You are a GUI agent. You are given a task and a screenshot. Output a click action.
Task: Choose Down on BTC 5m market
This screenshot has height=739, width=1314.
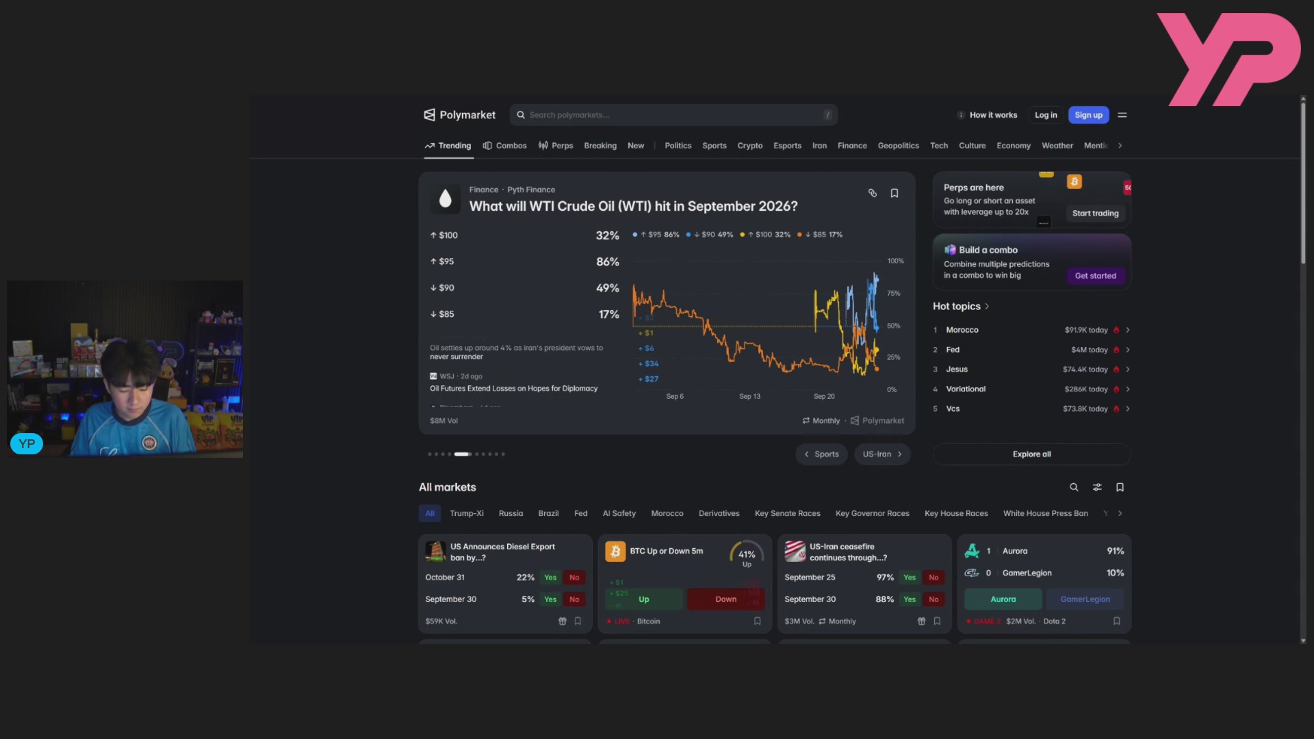coord(726,599)
